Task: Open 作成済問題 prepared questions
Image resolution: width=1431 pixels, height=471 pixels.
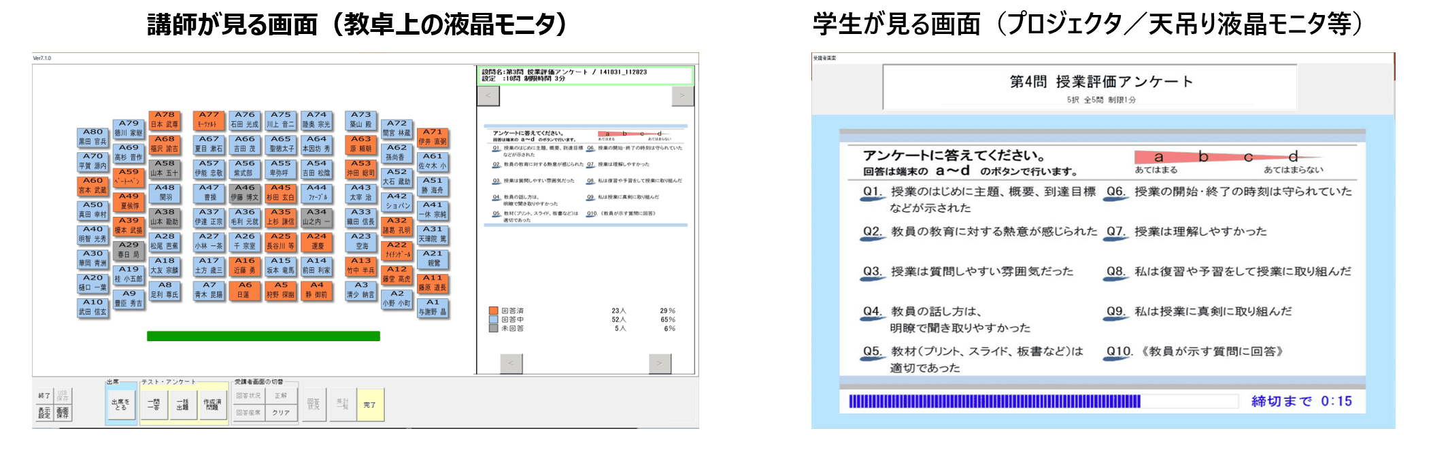Action: 212,405
